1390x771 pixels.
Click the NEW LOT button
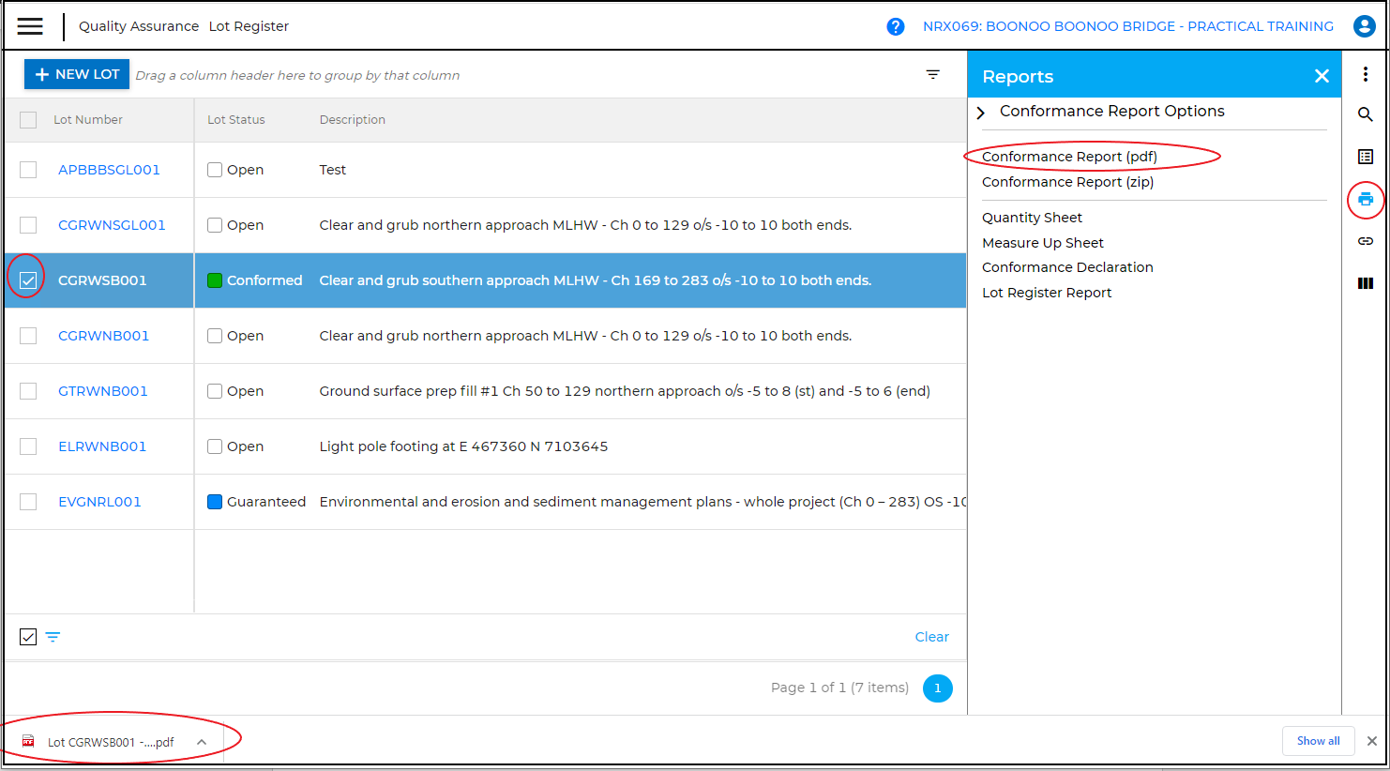(77, 74)
